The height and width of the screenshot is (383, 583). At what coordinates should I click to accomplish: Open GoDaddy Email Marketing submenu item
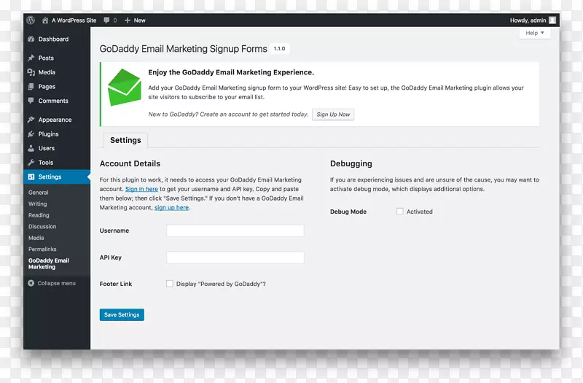(x=49, y=263)
